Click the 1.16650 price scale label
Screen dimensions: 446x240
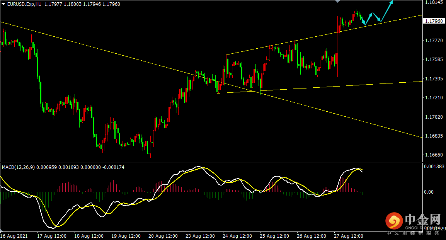tap(434, 155)
